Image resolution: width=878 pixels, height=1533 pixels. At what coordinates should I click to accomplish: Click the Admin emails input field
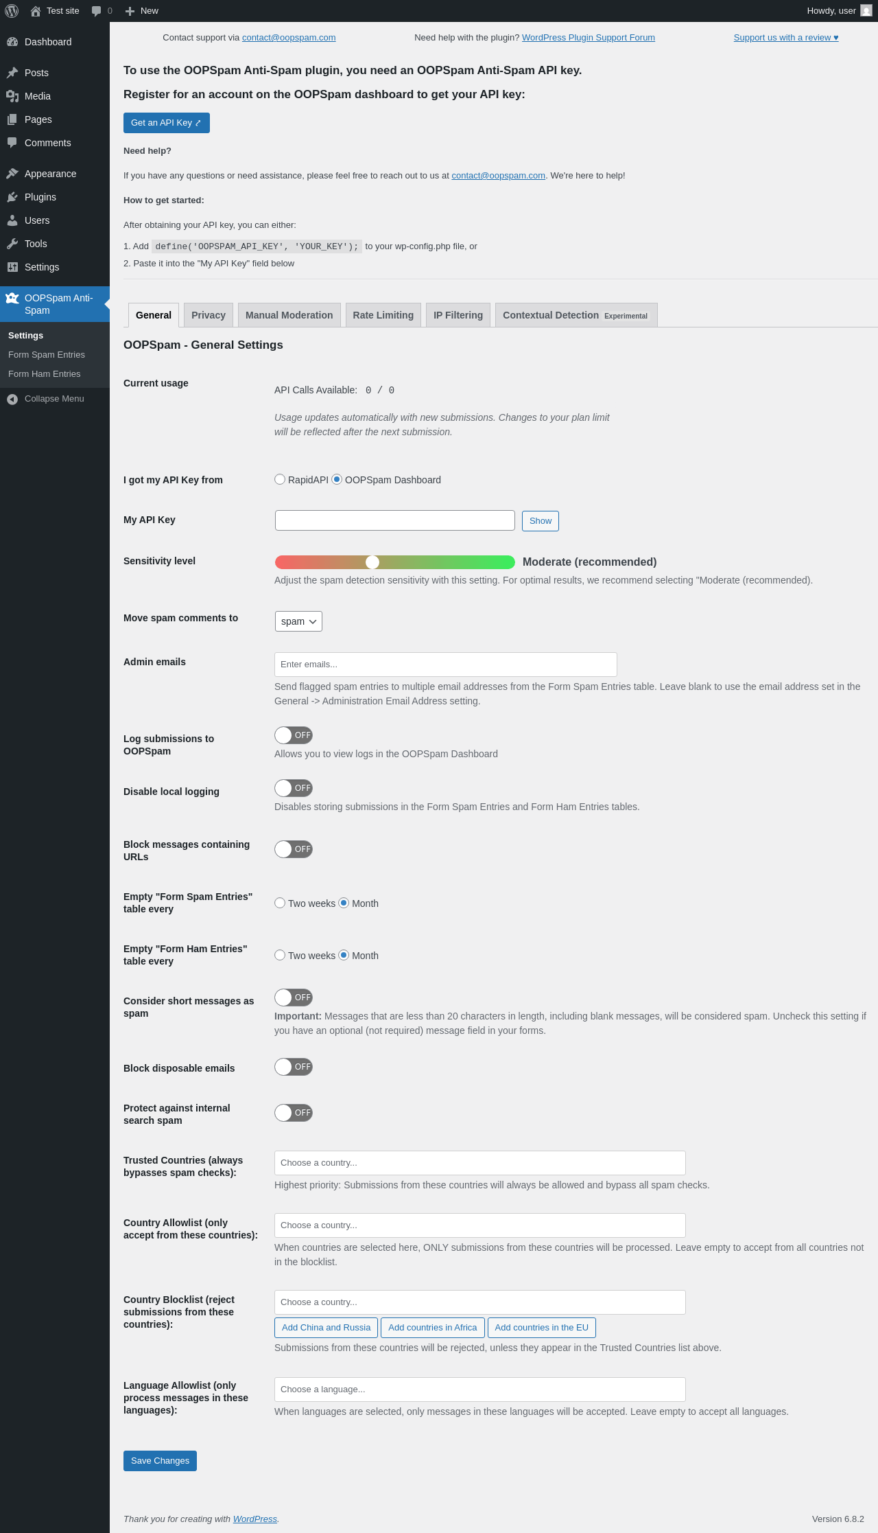pos(446,665)
